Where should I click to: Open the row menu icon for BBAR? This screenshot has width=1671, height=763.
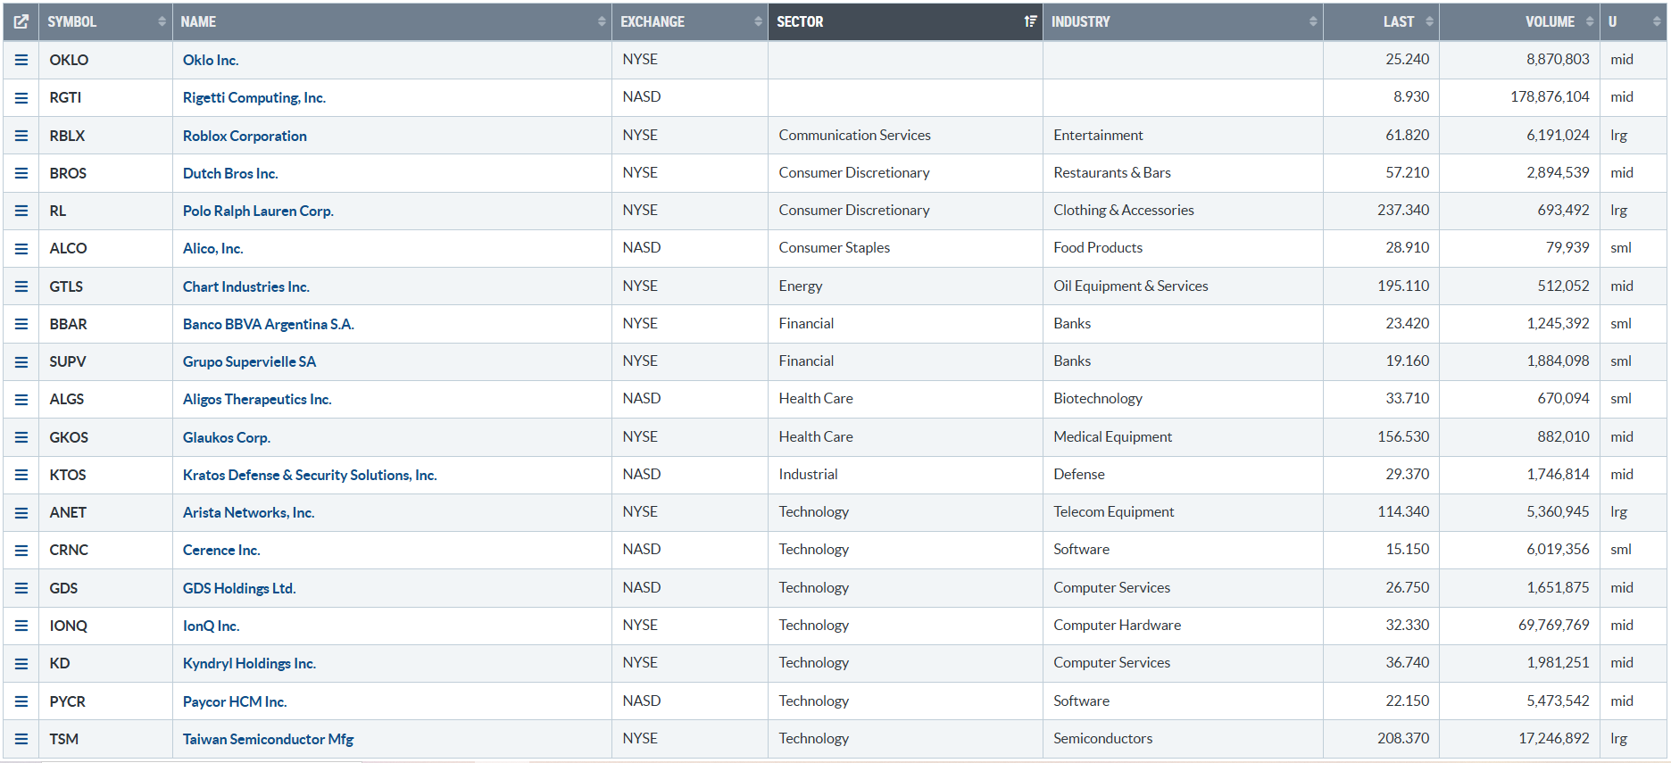click(x=21, y=324)
